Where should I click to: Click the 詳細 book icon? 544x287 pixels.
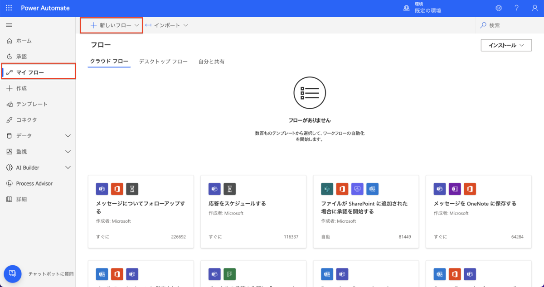tap(10, 199)
